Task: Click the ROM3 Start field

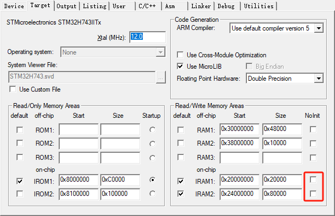Action: point(78,158)
